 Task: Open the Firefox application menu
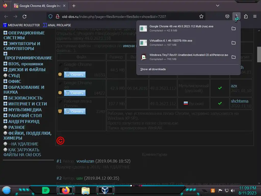tap(255, 16)
